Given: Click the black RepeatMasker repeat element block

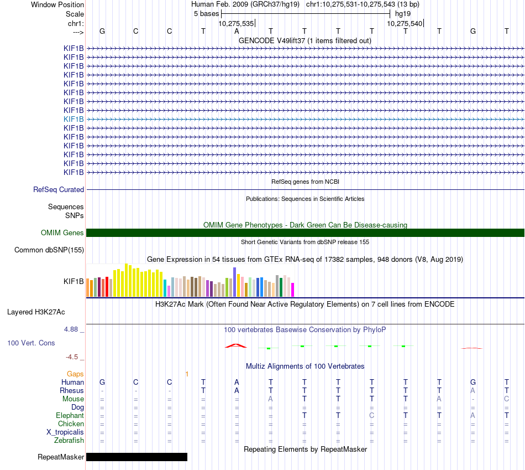Looking at the screenshot, I should pyautogui.click(x=136, y=457).
